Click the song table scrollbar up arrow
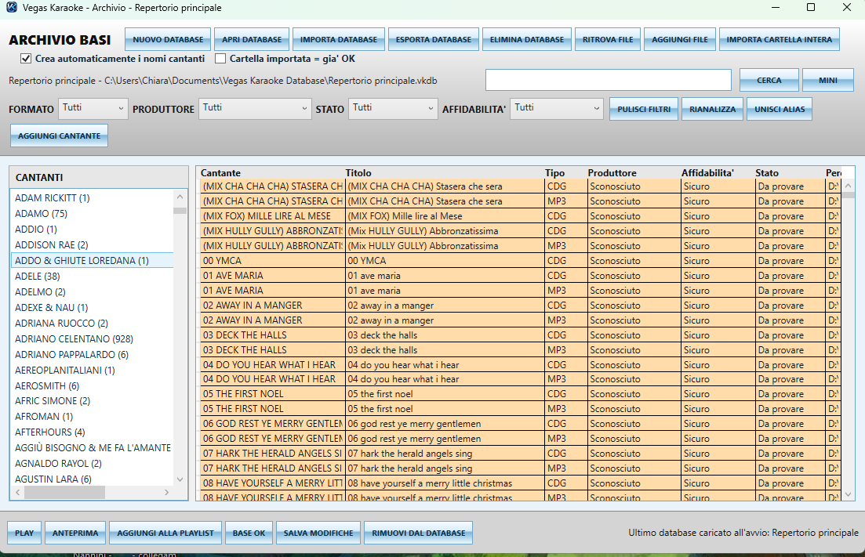The width and height of the screenshot is (865, 557). 849,186
